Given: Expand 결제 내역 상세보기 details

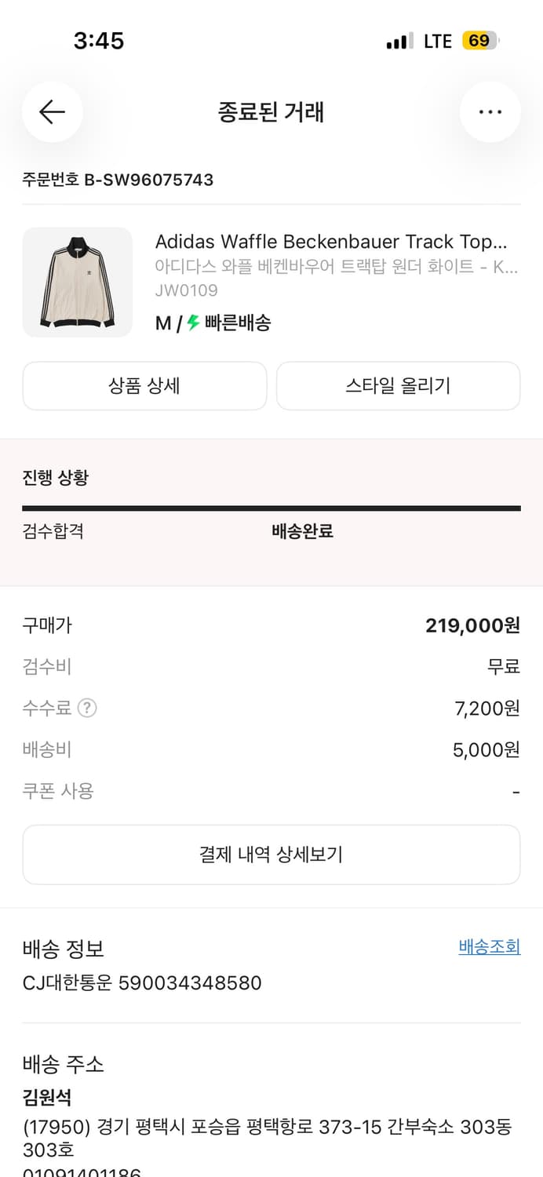Looking at the screenshot, I should 271,855.
